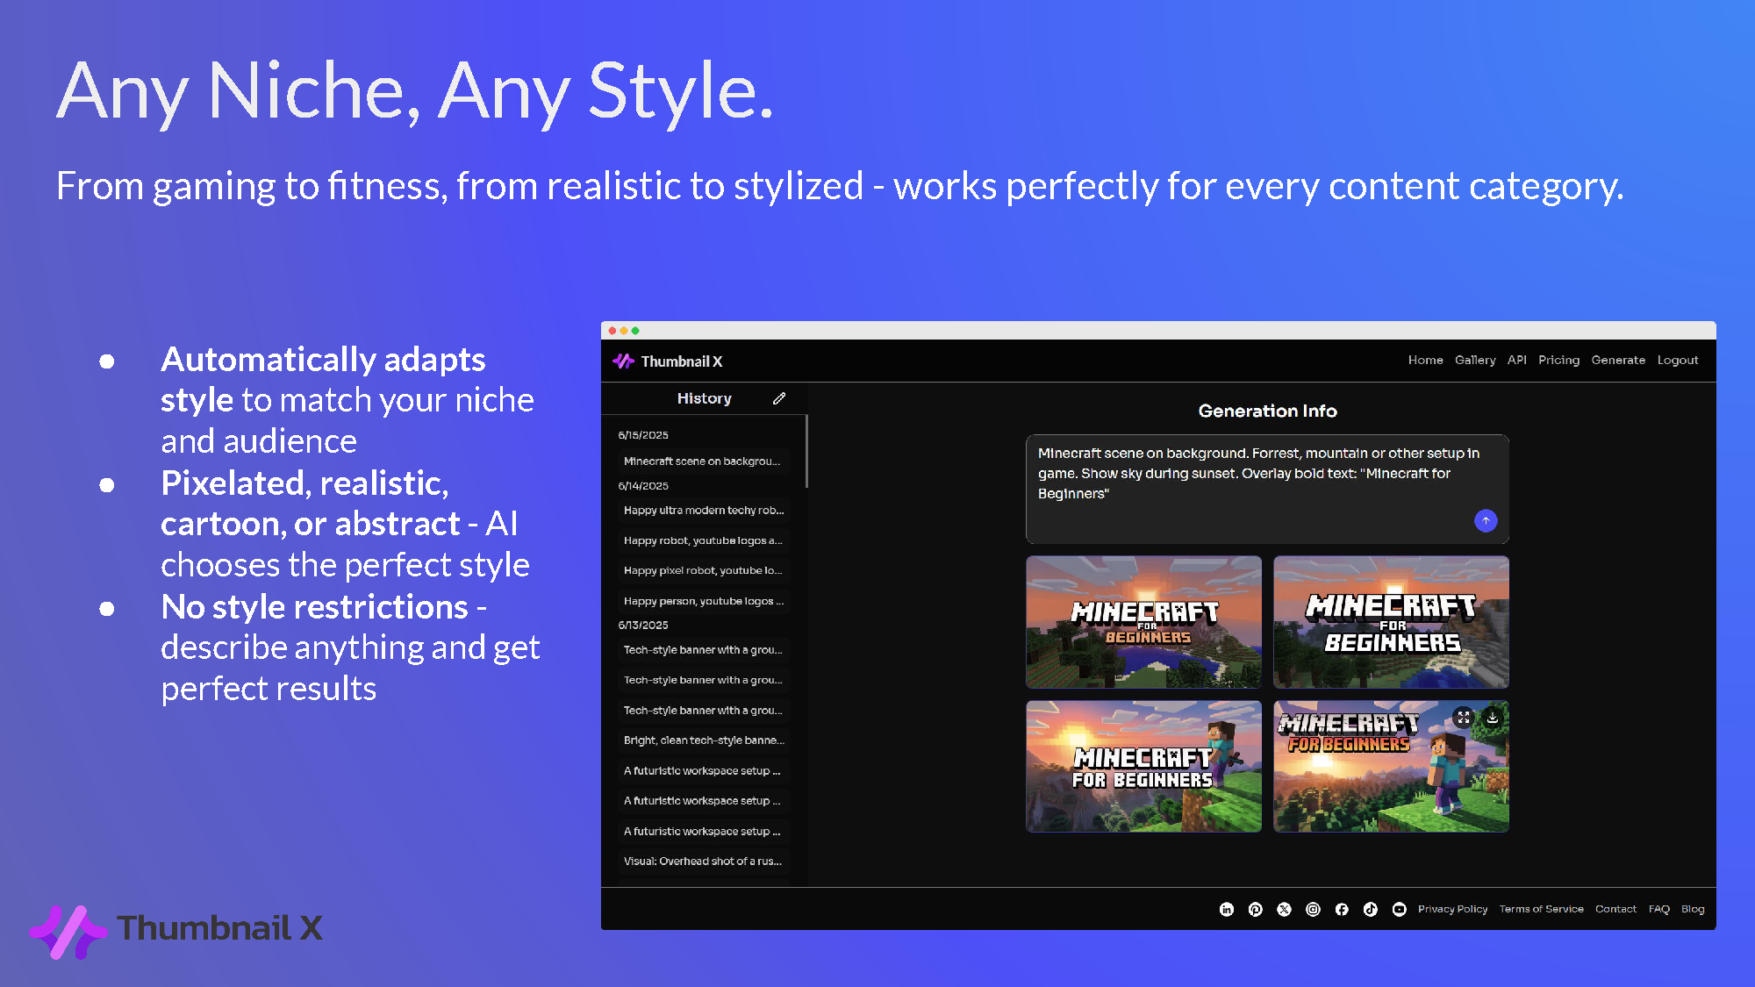Screen dimensions: 1755x987
Task: Open the Privacy Policy link
Action: coord(1452,910)
